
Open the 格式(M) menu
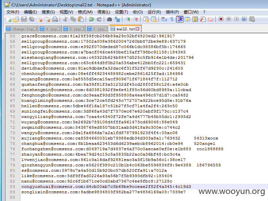tap(85, 12)
